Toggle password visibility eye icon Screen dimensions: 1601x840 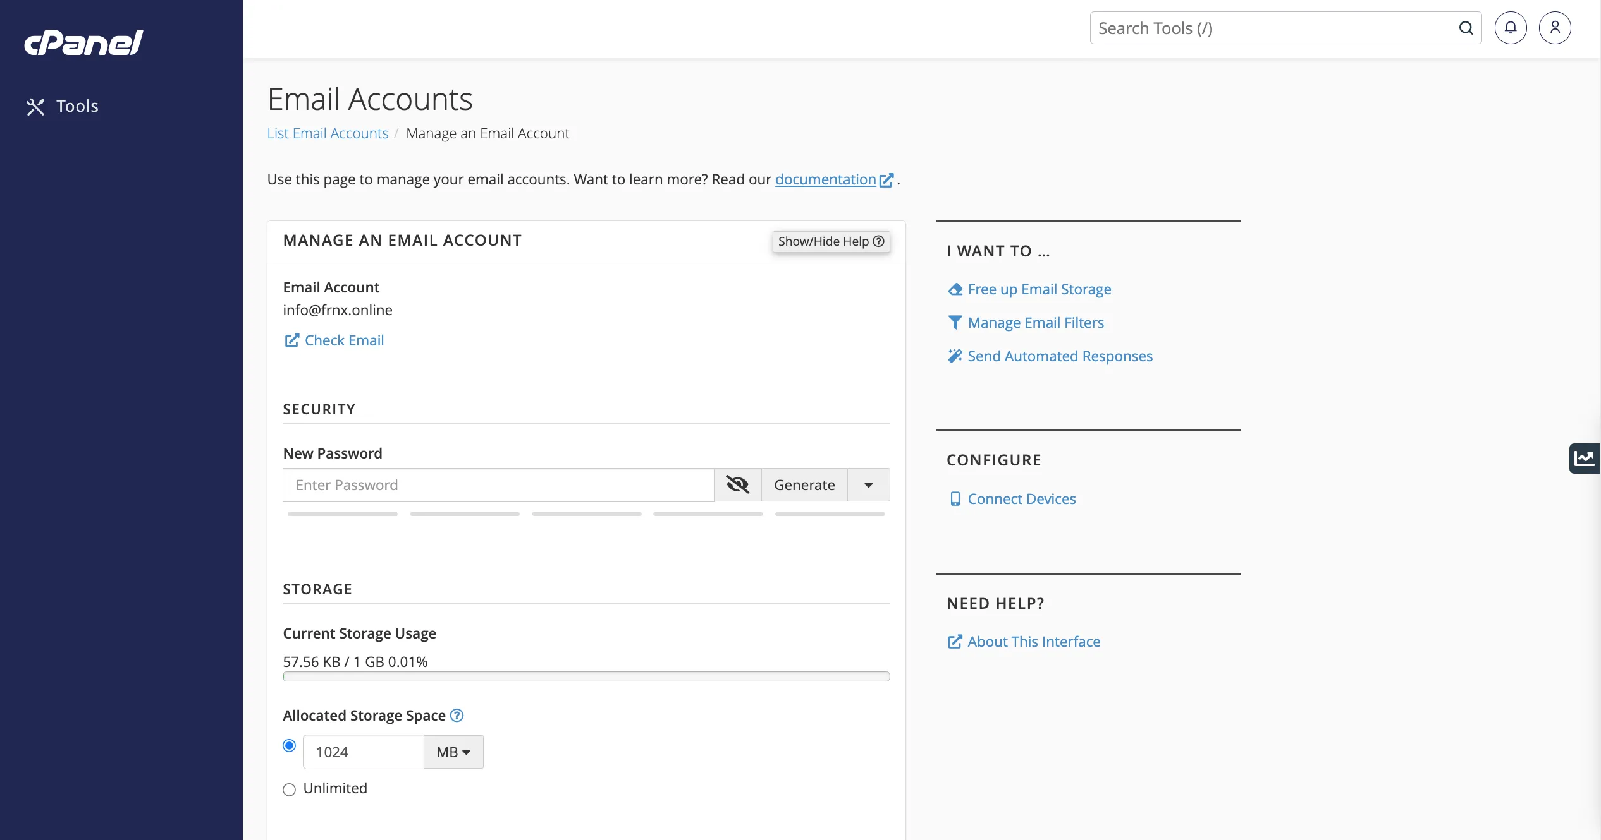click(x=737, y=484)
